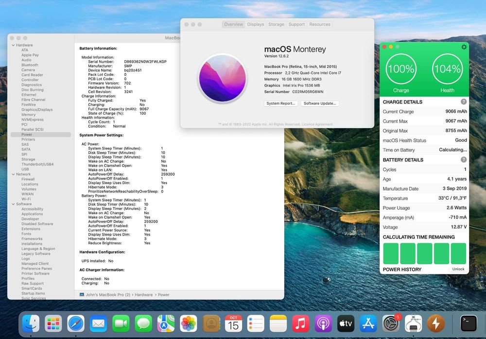
Task: Open the Licence Agreement link
Action: [317, 124]
